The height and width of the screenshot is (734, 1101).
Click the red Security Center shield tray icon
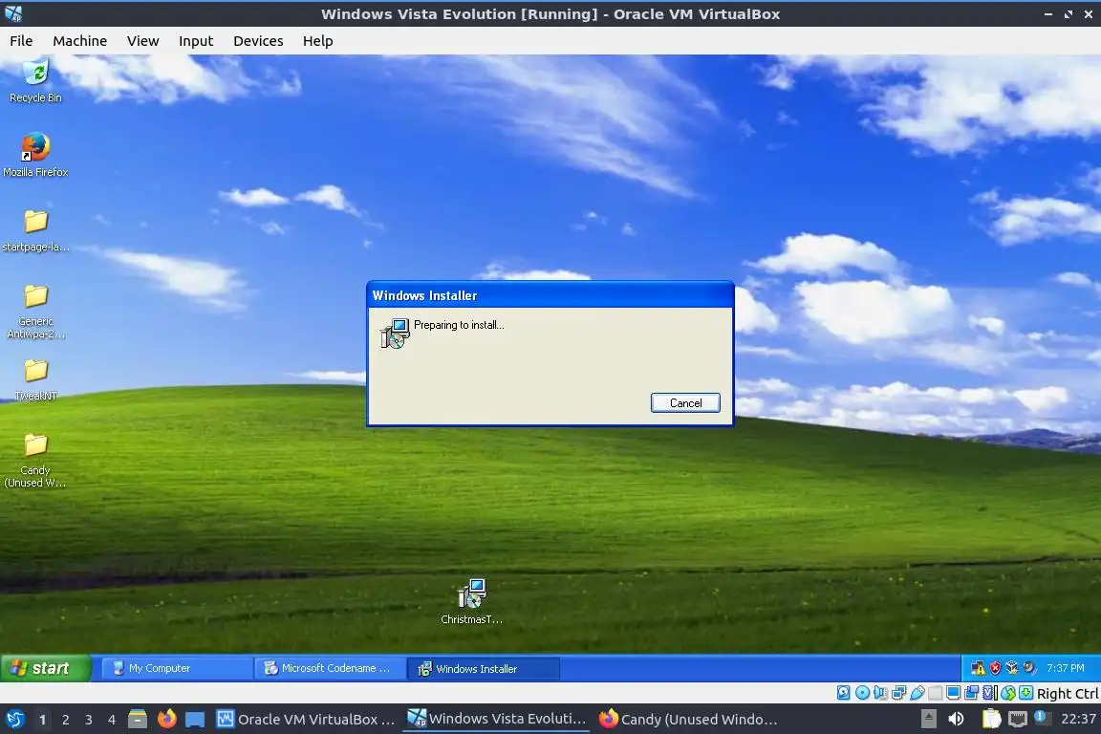995,668
